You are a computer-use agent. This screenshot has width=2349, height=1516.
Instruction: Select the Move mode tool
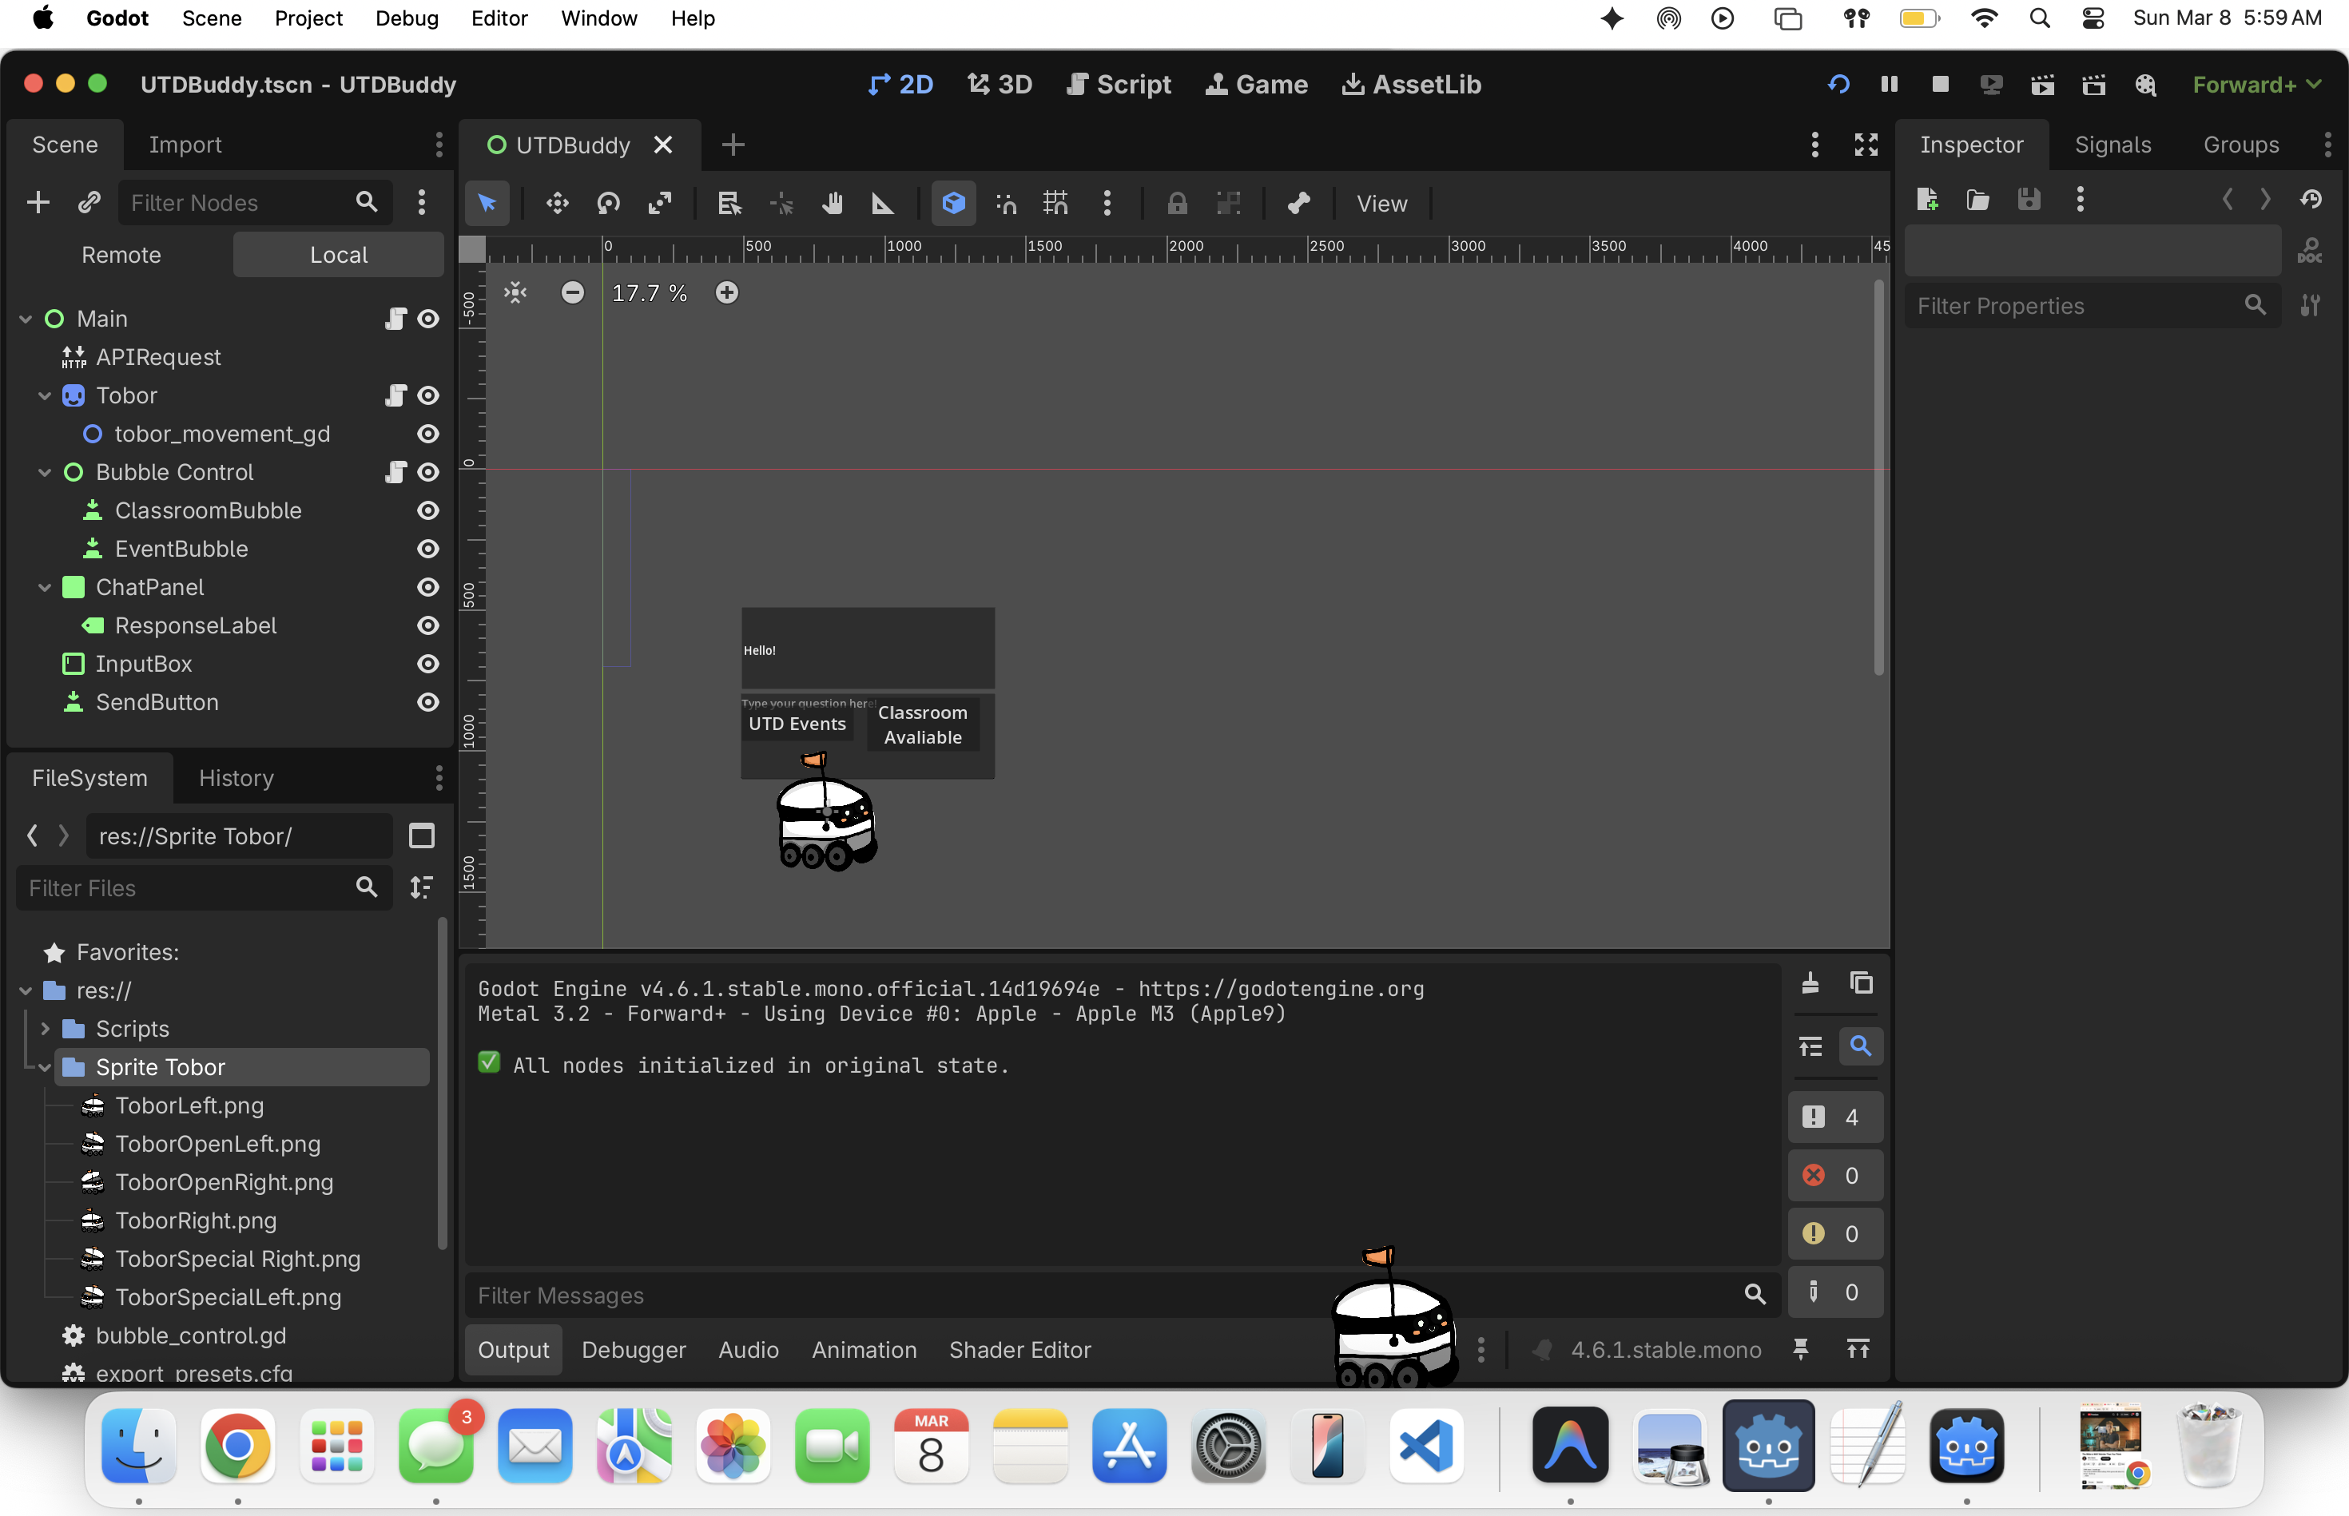[557, 203]
